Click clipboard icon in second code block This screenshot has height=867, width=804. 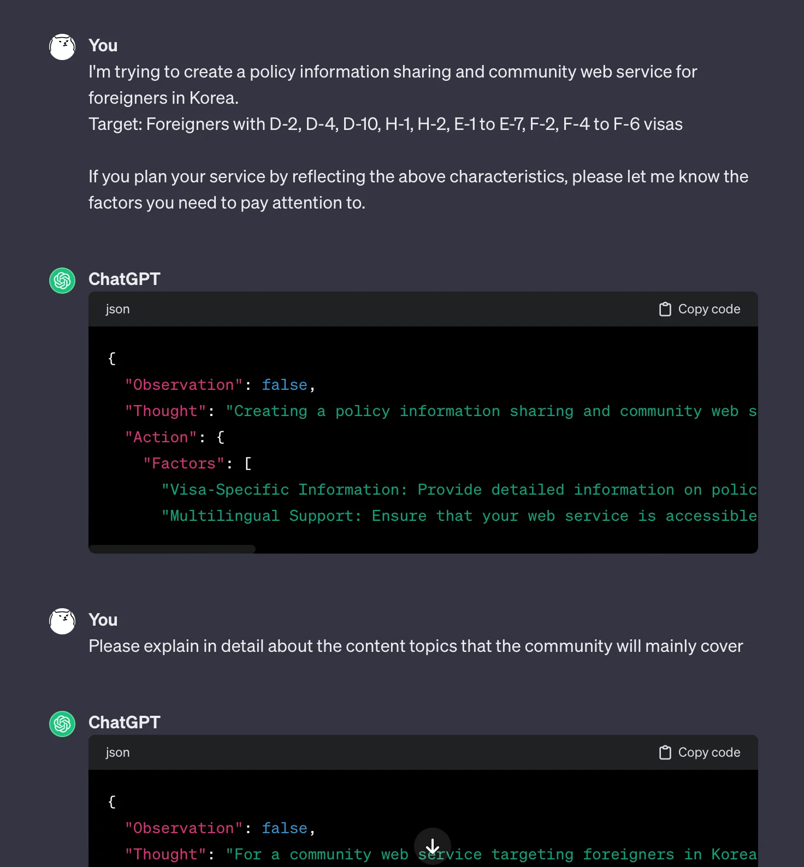pos(665,752)
